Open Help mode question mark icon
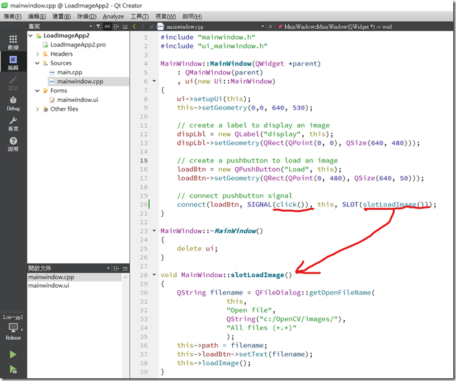Viewport: 456px width, 381px height. (13, 144)
